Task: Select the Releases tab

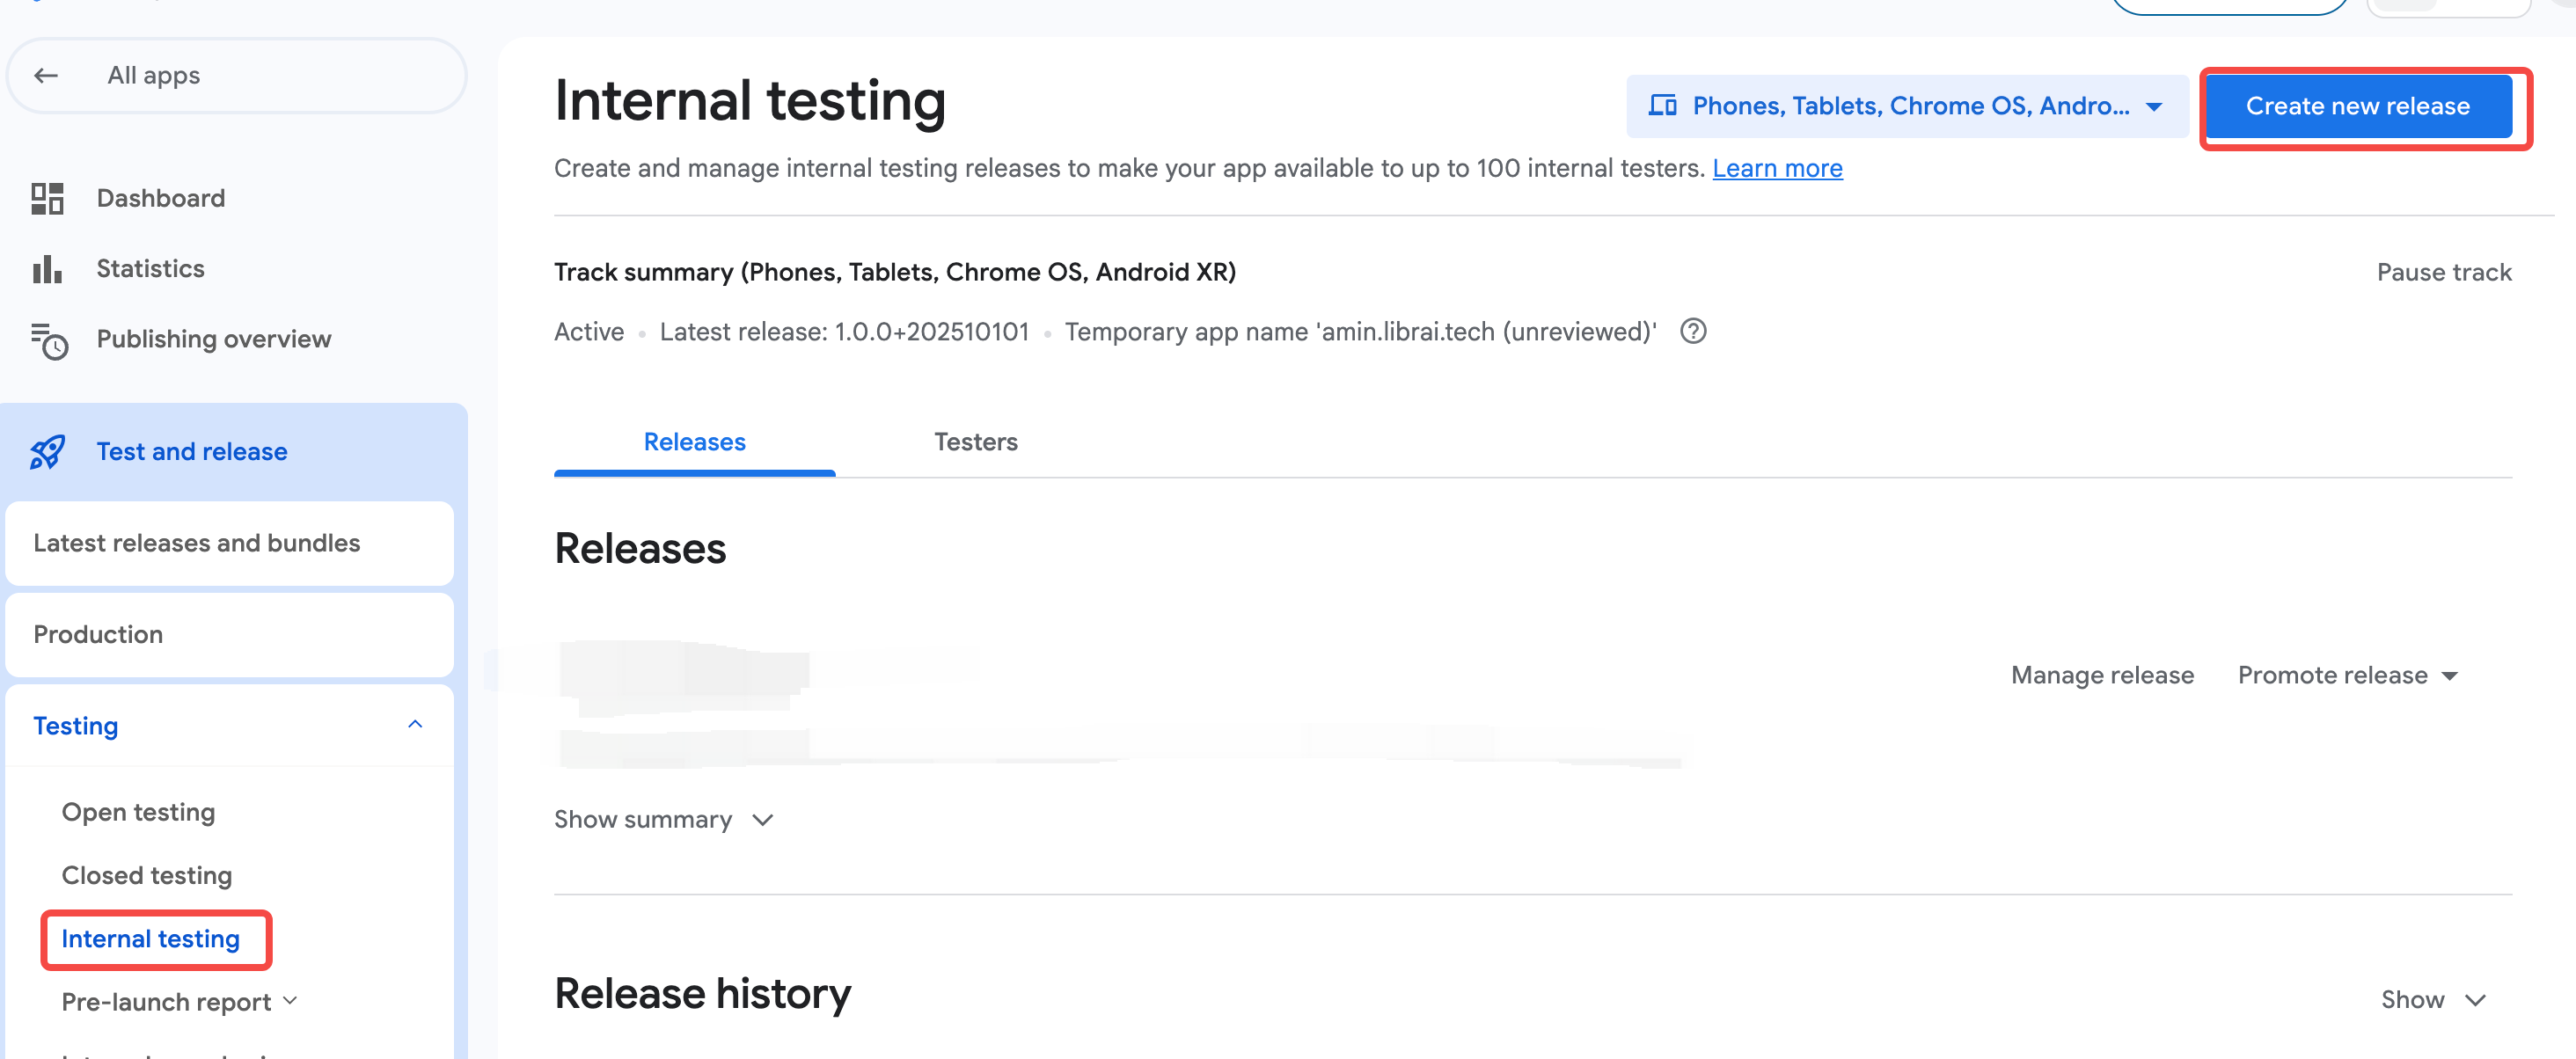Action: tap(694, 442)
